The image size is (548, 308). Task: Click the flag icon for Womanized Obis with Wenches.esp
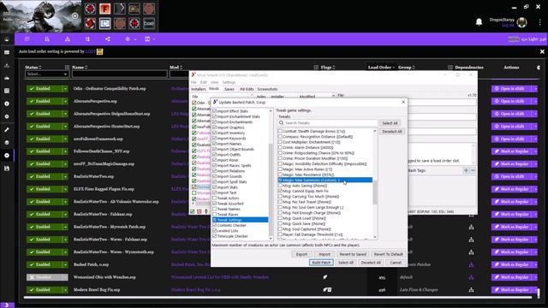[325, 277]
